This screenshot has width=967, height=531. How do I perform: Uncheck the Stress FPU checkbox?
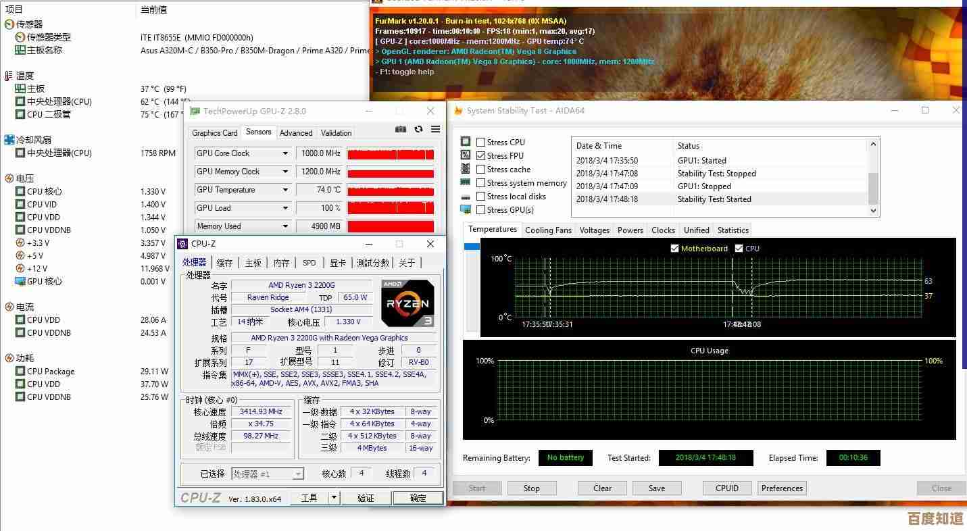[x=480, y=156]
